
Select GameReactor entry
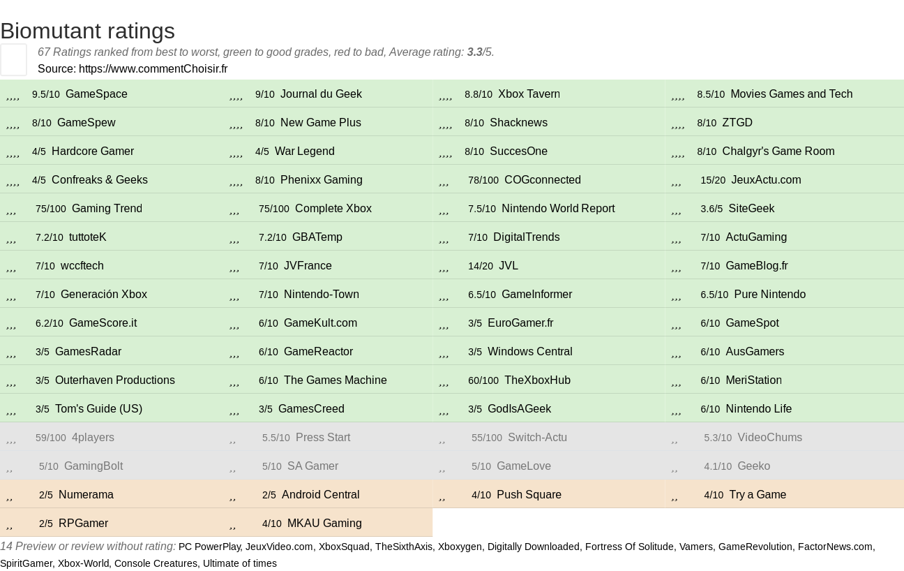(x=318, y=351)
